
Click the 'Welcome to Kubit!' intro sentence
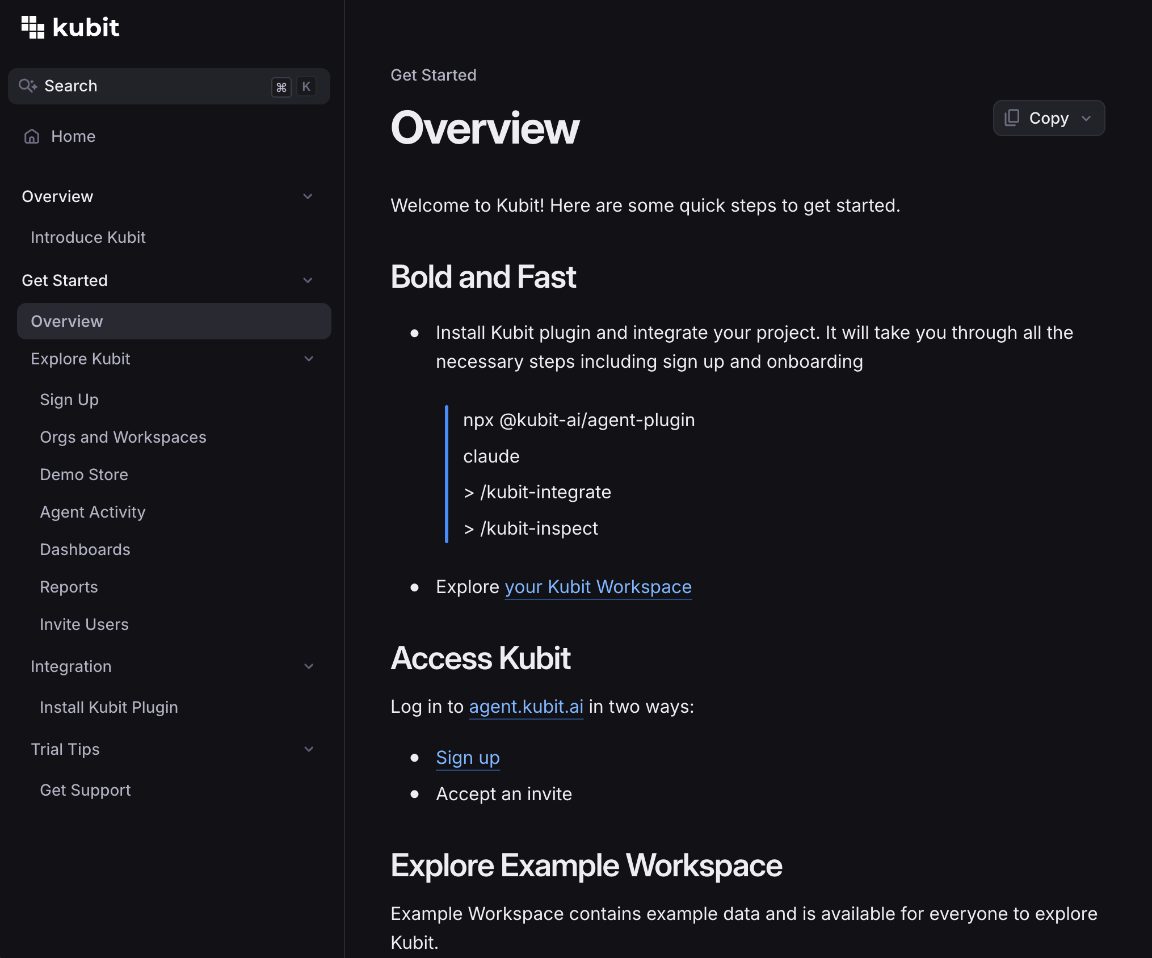point(645,205)
